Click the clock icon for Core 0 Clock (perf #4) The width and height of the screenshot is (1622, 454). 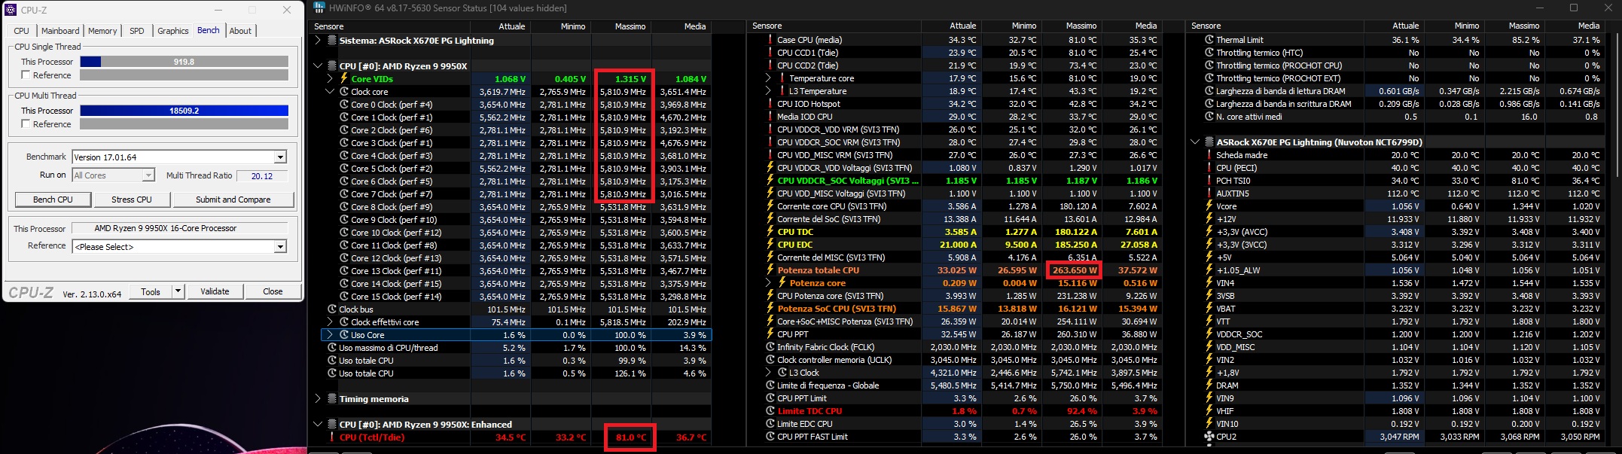344,105
